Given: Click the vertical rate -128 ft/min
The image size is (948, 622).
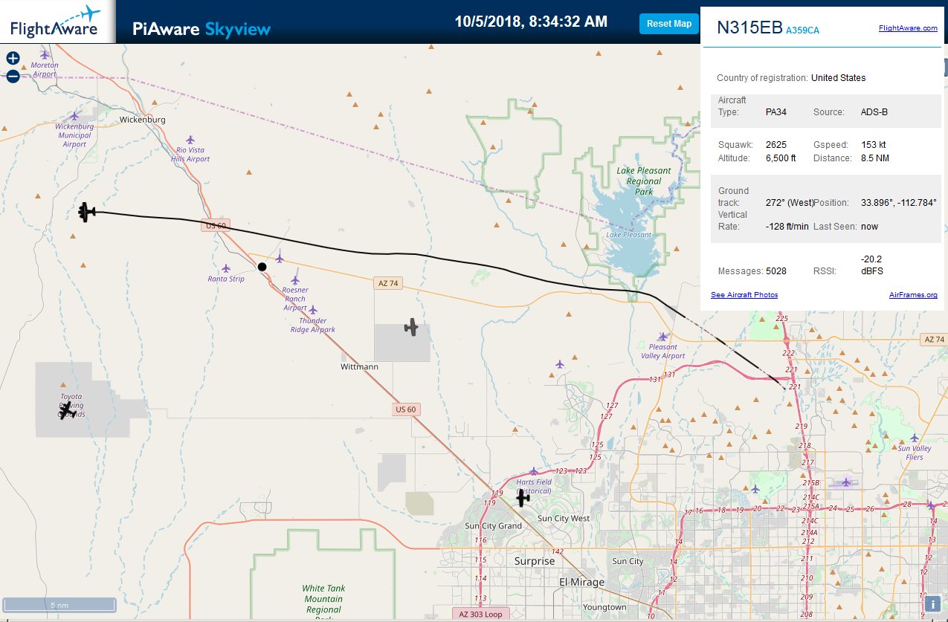Looking at the screenshot, I should [787, 226].
